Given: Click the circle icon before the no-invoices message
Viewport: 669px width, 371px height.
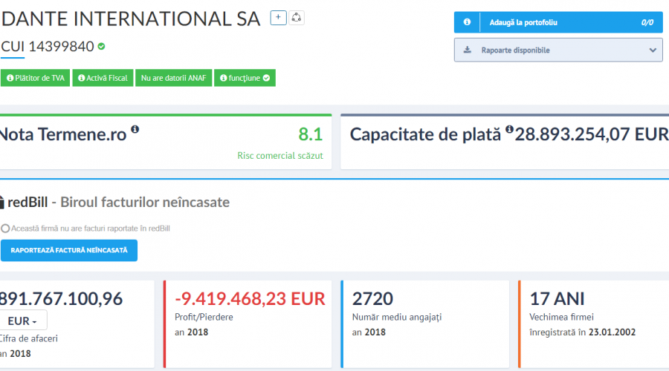Looking at the screenshot, I should coord(5,229).
